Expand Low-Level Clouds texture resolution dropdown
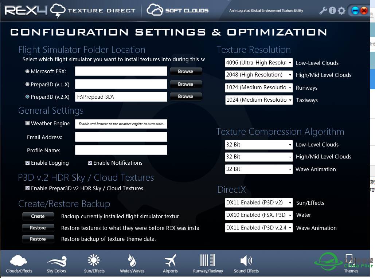This screenshot has width=375, height=278. tap(259, 63)
